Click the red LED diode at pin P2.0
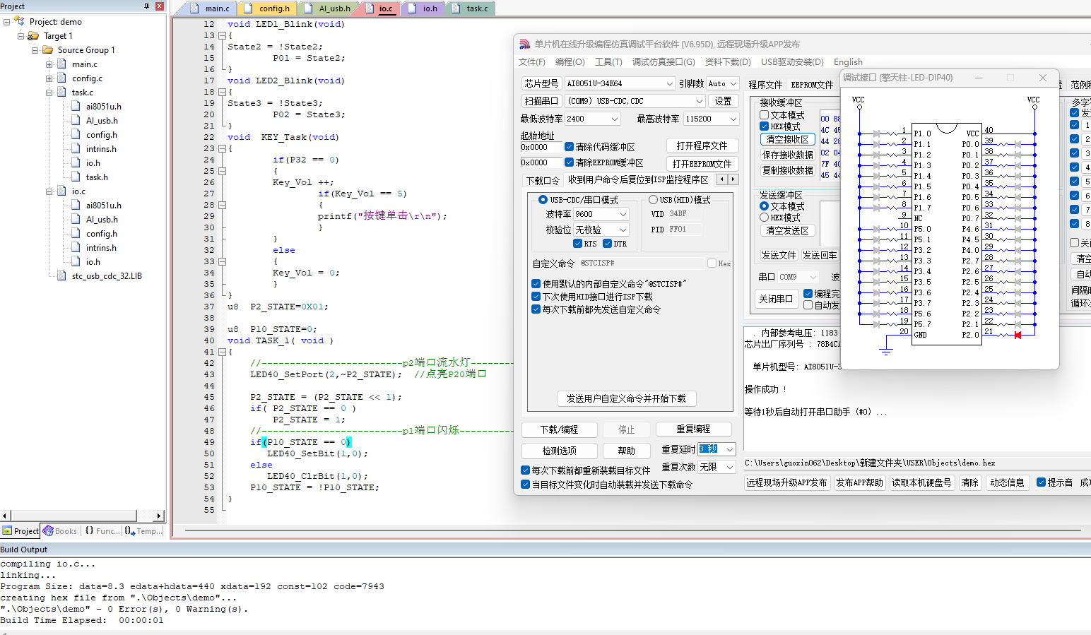This screenshot has height=635, width=1091. click(x=1018, y=335)
